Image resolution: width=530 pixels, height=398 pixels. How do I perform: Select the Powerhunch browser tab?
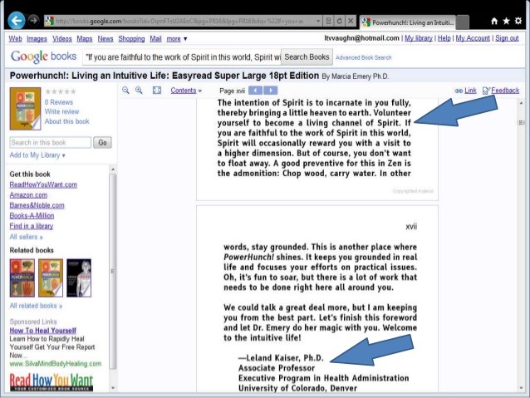pyautogui.click(x=408, y=22)
